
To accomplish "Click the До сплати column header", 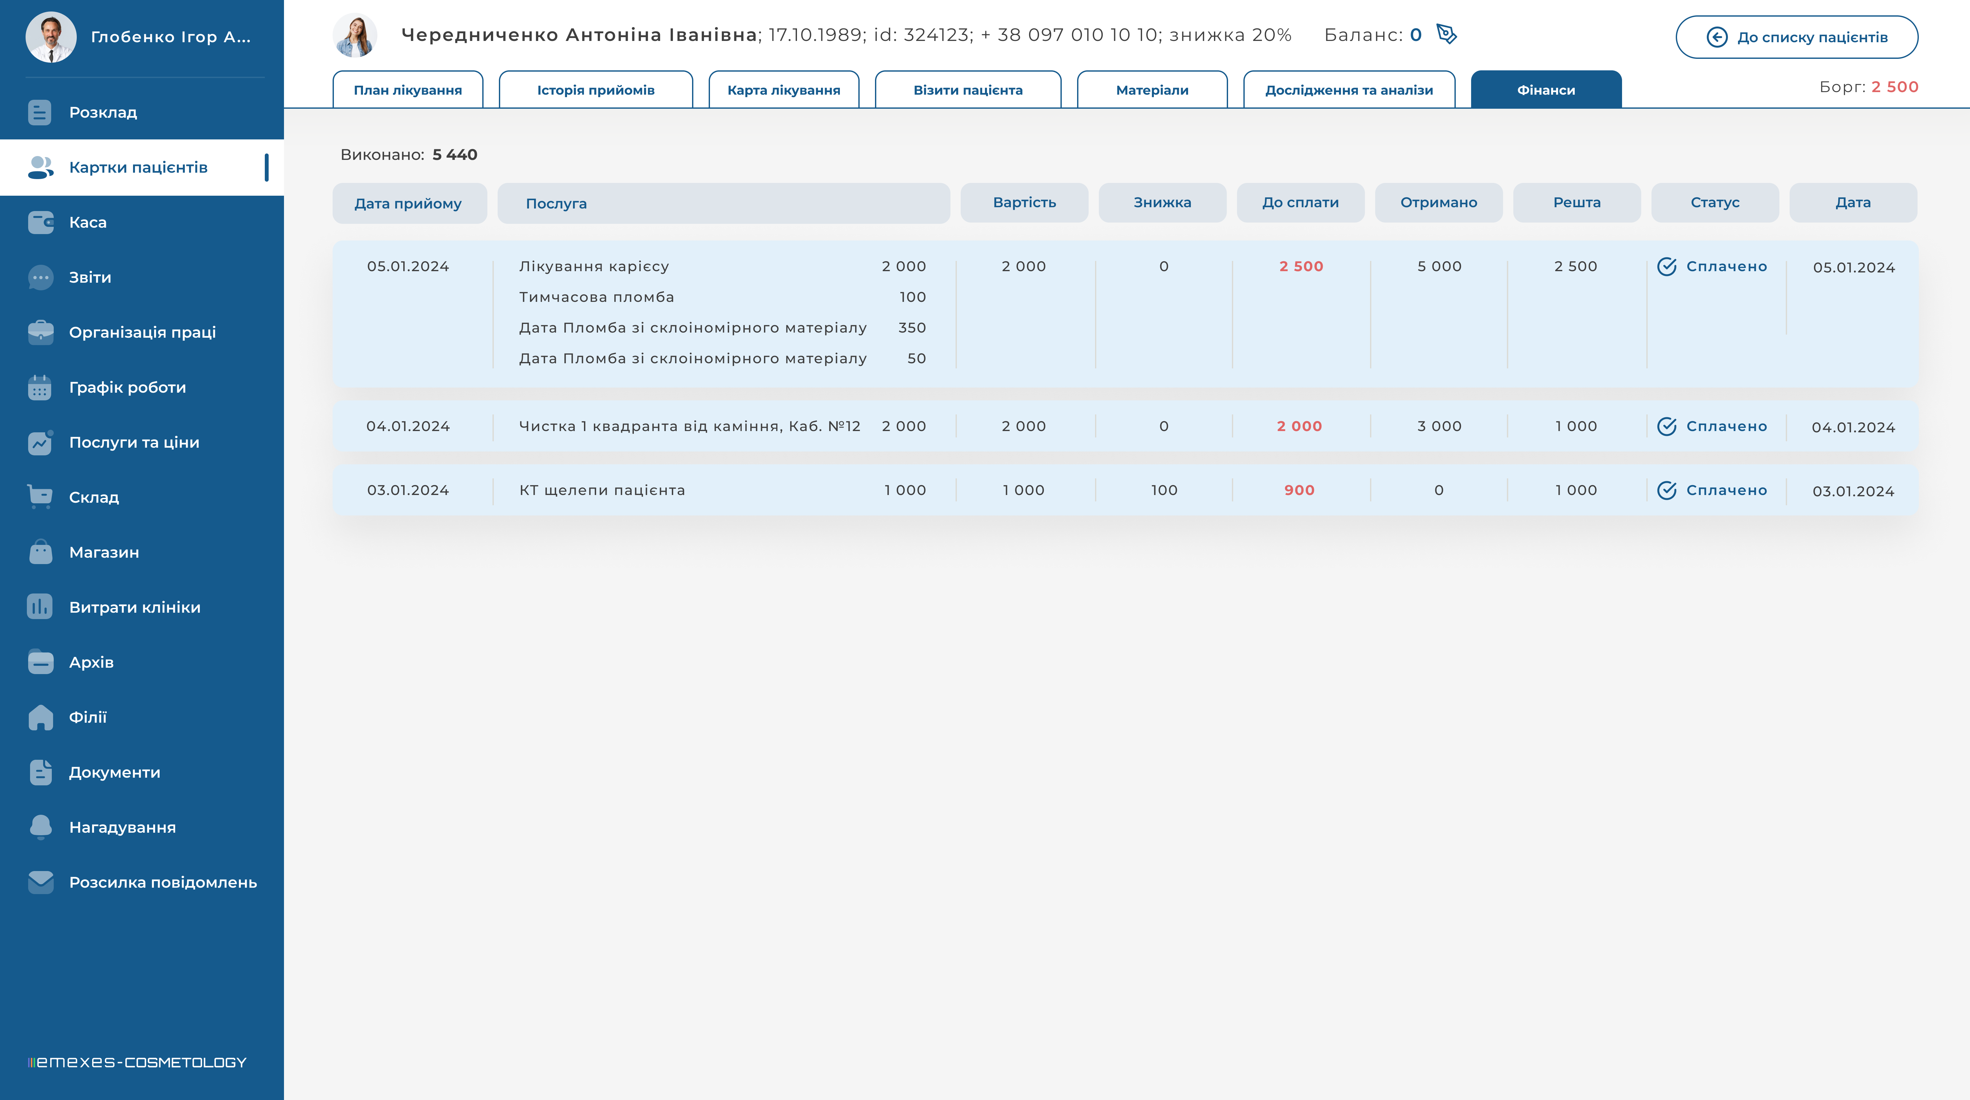I will coord(1300,202).
